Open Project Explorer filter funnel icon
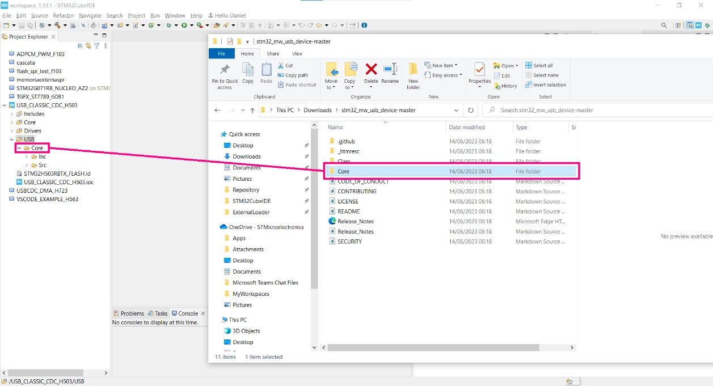 pos(96,46)
